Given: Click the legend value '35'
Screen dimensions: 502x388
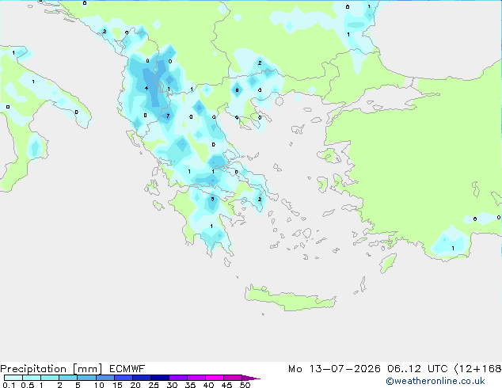Looking at the screenshot, I should [190, 385].
